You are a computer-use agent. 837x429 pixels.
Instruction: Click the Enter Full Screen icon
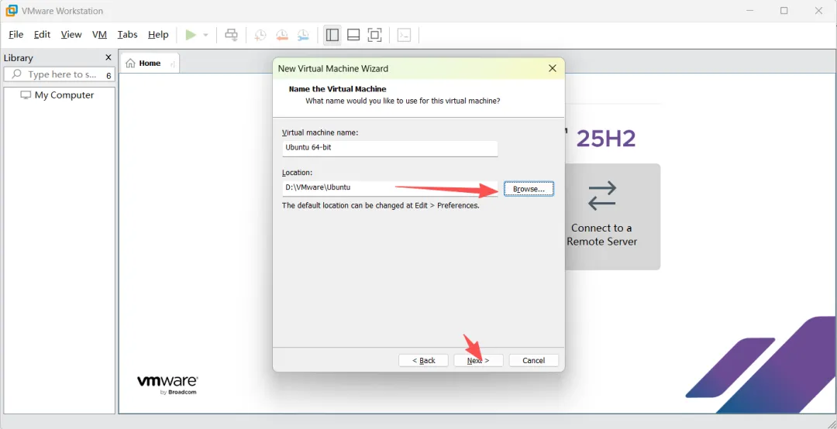(375, 35)
